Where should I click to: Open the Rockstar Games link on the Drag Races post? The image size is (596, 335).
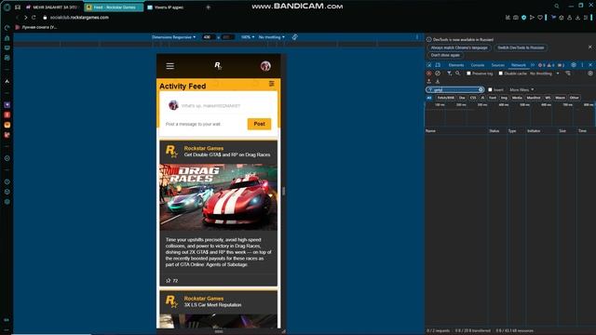[204, 149]
